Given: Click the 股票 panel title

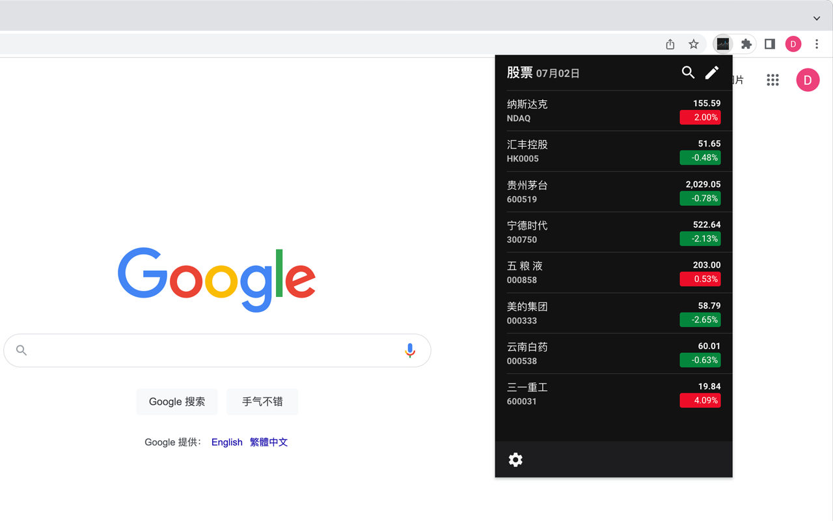Looking at the screenshot, I should (x=519, y=72).
